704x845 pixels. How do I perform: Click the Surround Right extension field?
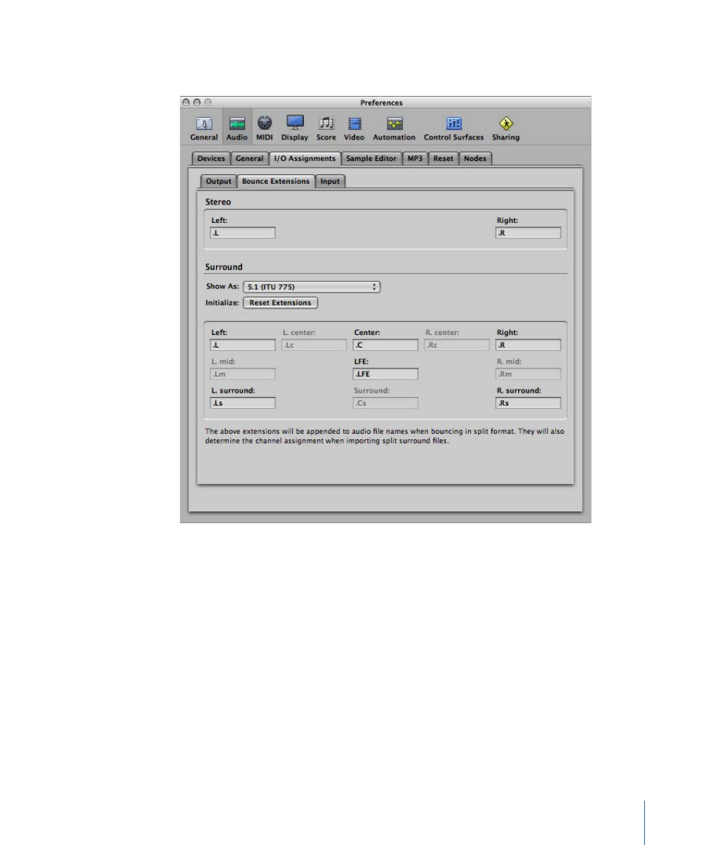pyautogui.click(x=528, y=345)
